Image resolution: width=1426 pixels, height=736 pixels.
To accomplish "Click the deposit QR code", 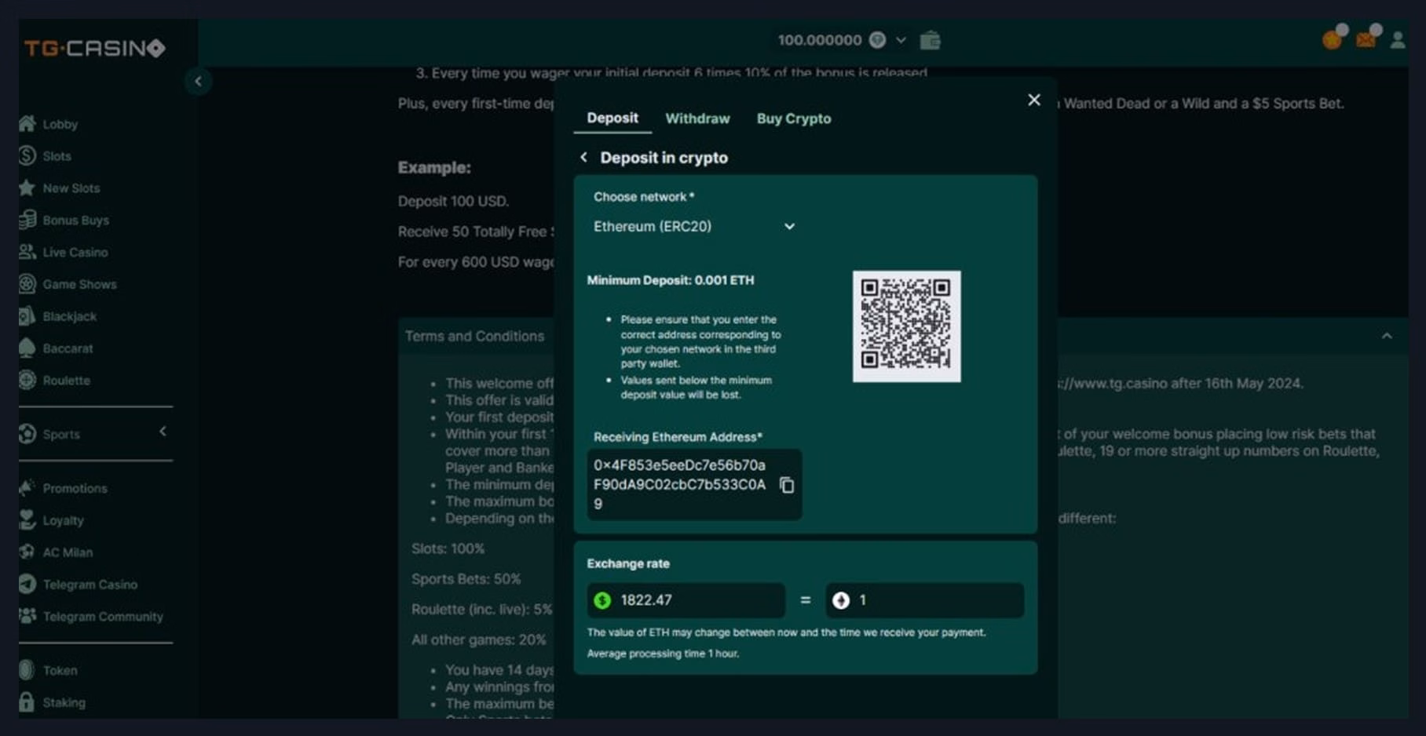I will click(906, 326).
